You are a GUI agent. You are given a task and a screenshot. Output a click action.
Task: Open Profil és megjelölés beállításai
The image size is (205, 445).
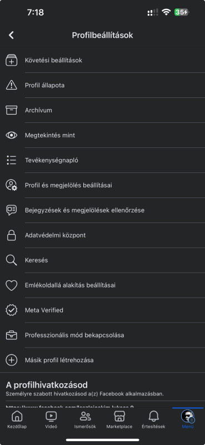tap(102, 185)
